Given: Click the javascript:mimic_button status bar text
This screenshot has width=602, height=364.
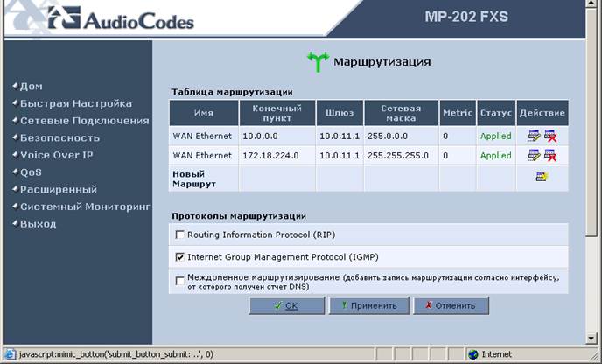Looking at the screenshot, I should (x=116, y=354).
